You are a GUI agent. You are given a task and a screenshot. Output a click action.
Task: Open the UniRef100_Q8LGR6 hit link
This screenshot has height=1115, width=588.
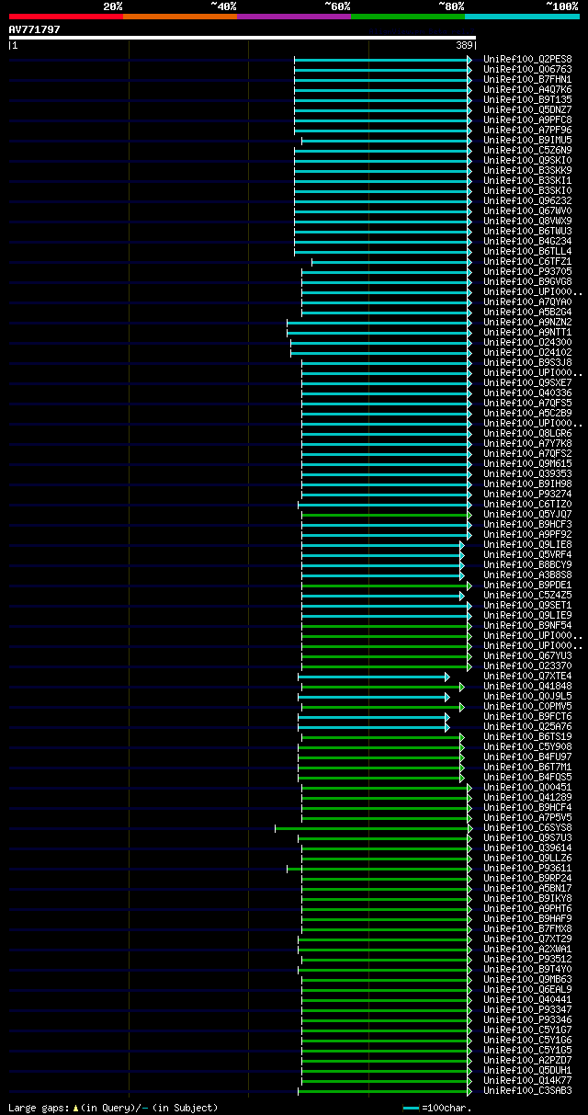tap(527, 434)
